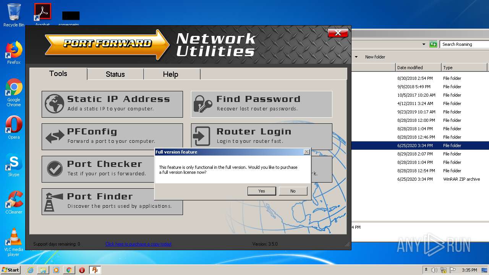489x275 pixels.
Task: Open VLC media player shortcut
Action: [14, 243]
